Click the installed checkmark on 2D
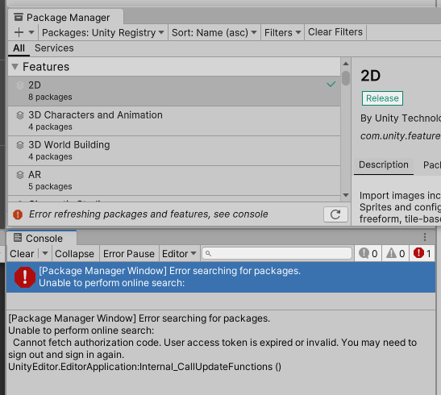 tap(331, 84)
